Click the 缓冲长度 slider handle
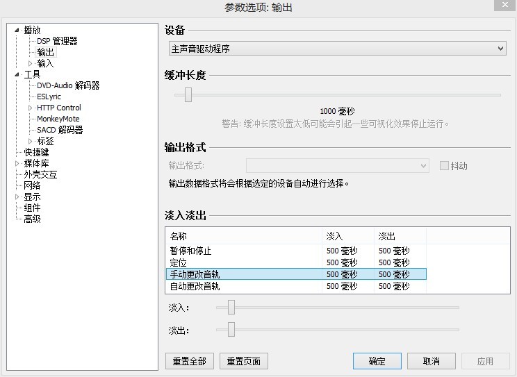The width and height of the screenshot is (517, 377). point(188,95)
